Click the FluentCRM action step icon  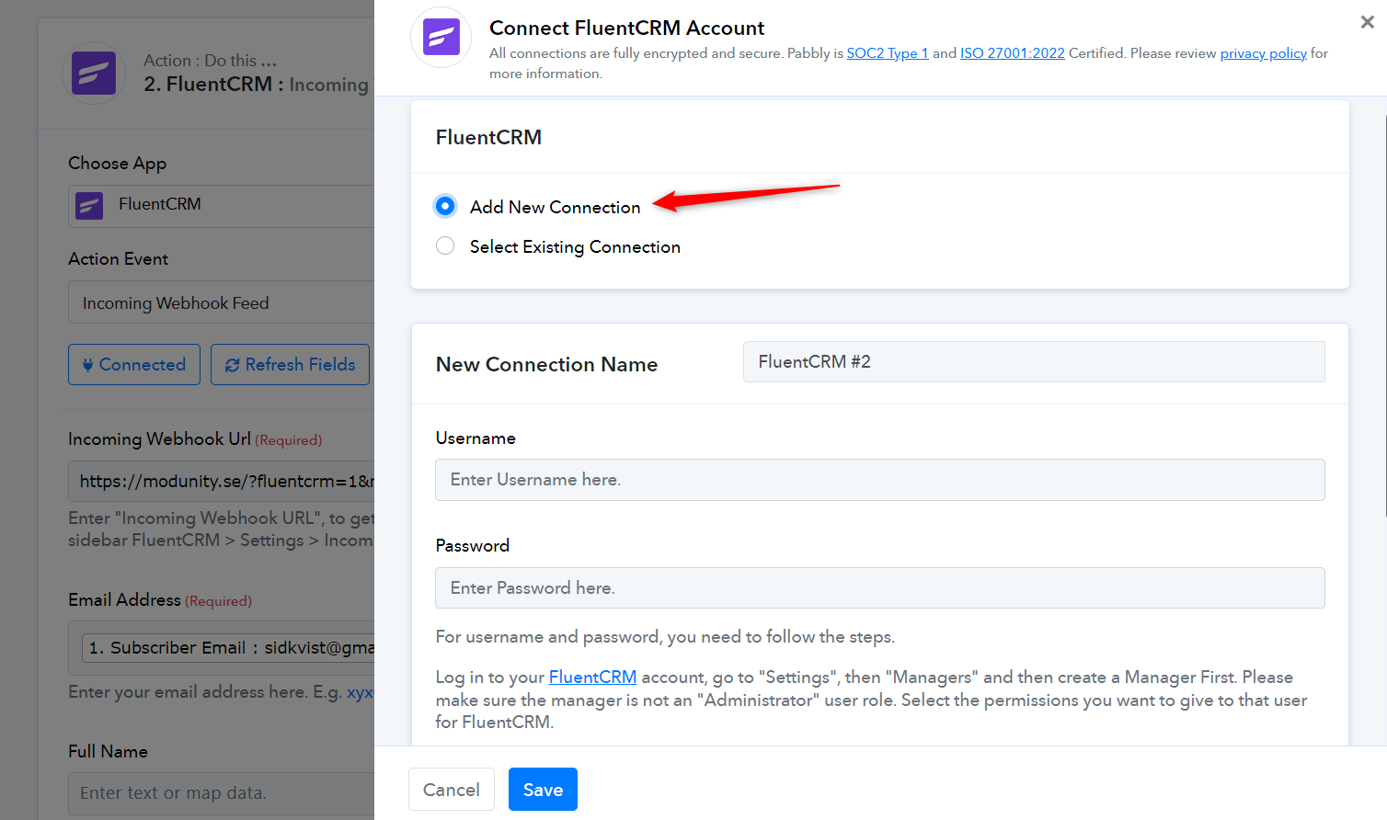point(94,73)
